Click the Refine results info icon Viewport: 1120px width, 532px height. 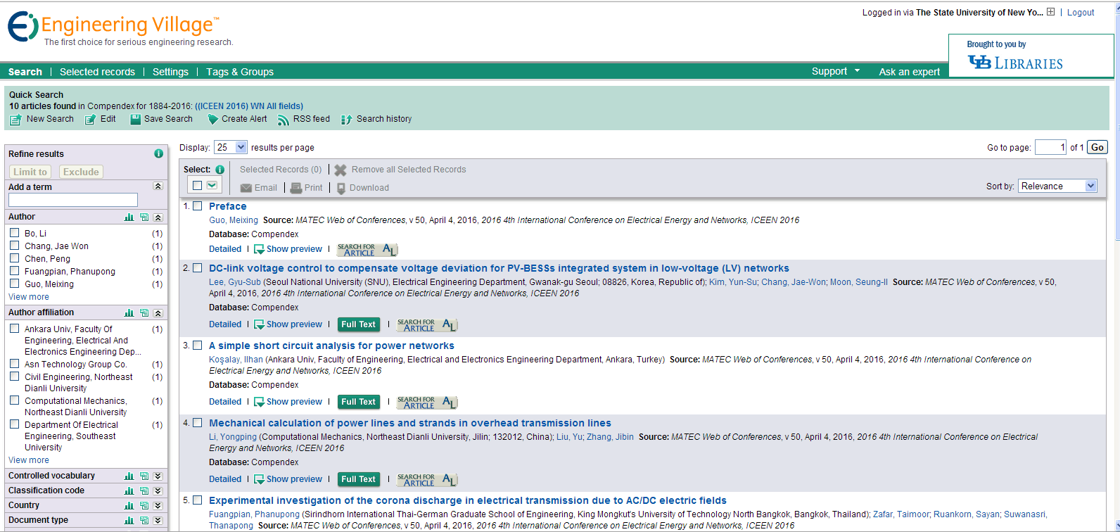tap(158, 153)
